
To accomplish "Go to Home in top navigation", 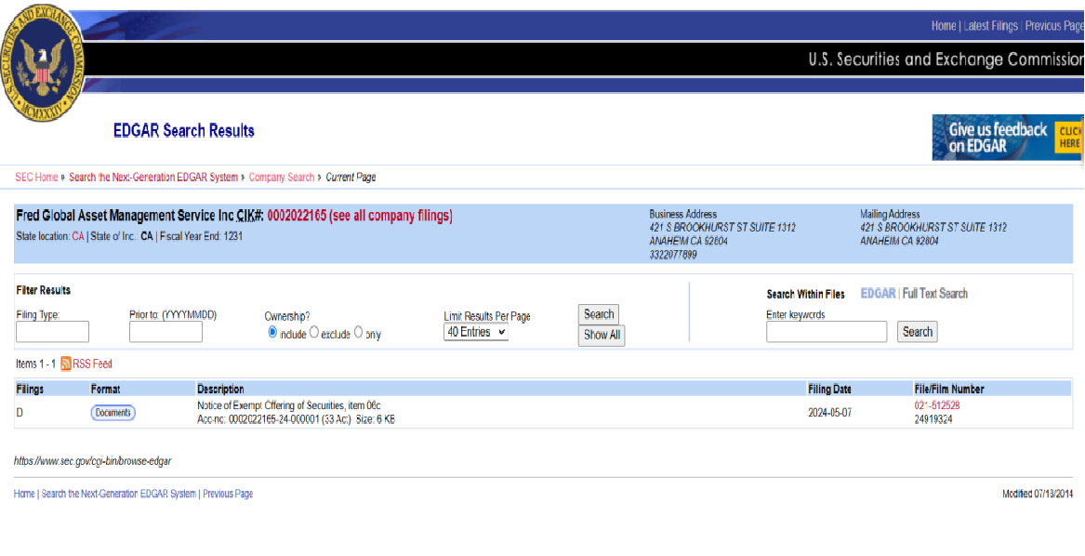I will tap(943, 26).
